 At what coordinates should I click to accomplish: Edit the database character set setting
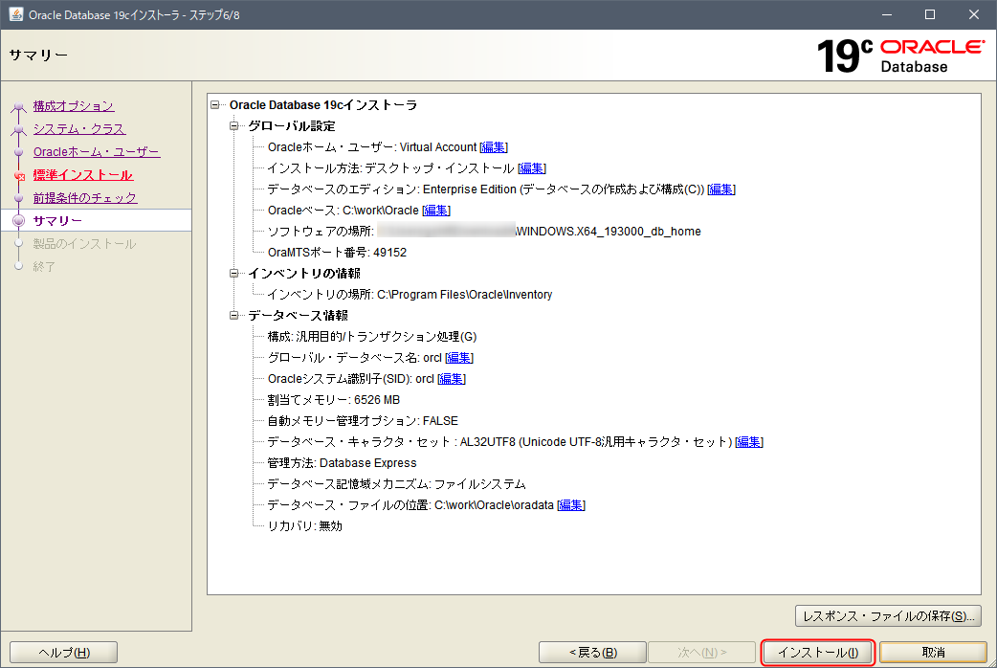747,441
